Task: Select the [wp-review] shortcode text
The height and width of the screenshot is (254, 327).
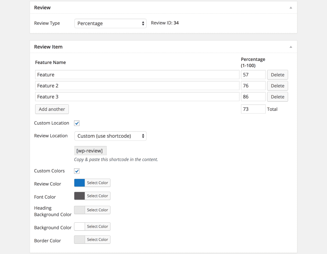Action: point(90,150)
